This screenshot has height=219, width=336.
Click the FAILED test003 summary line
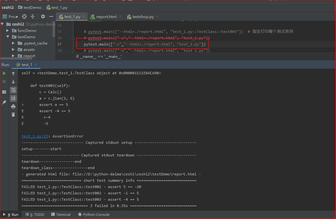coord(80,199)
